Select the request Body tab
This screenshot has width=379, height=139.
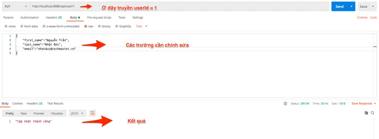tap(75, 17)
